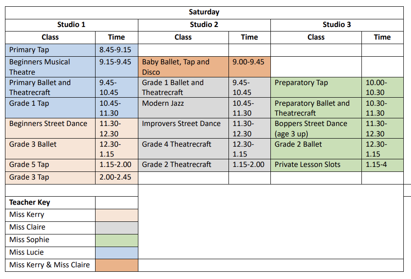Click the Saturday header cell
411x279 pixels.
[x=204, y=12]
